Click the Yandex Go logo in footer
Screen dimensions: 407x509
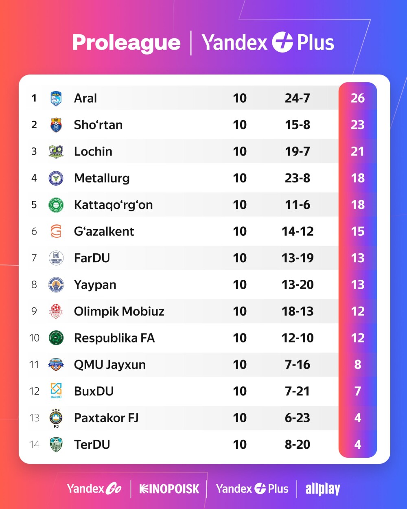click(94, 489)
